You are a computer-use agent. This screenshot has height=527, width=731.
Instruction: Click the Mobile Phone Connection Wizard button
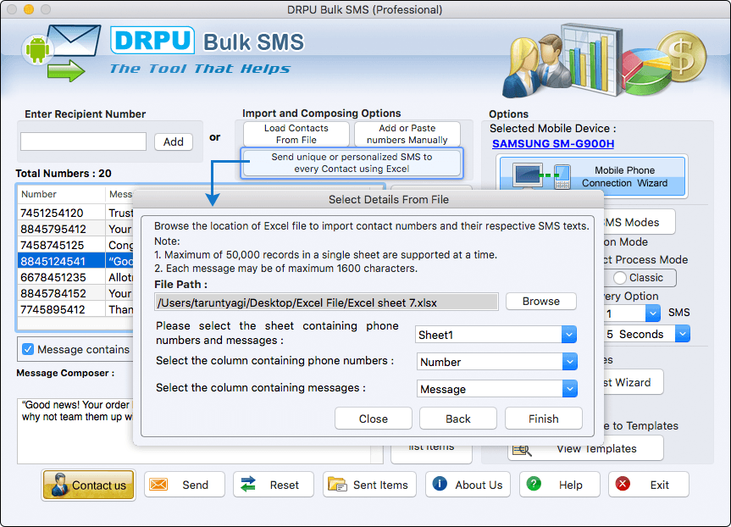(592, 176)
